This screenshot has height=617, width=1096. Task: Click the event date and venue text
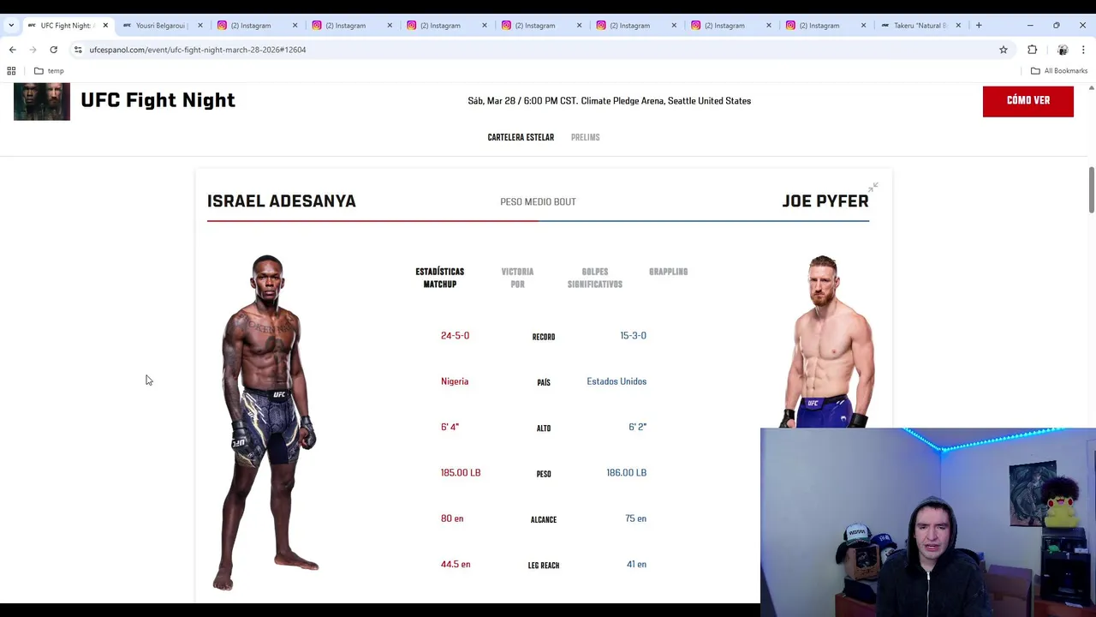tap(609, 101)
